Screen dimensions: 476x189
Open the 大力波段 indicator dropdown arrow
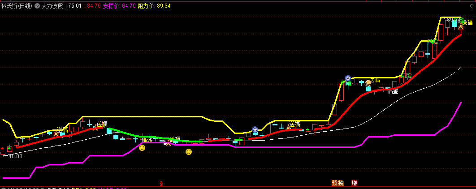[x=37, y=6]
